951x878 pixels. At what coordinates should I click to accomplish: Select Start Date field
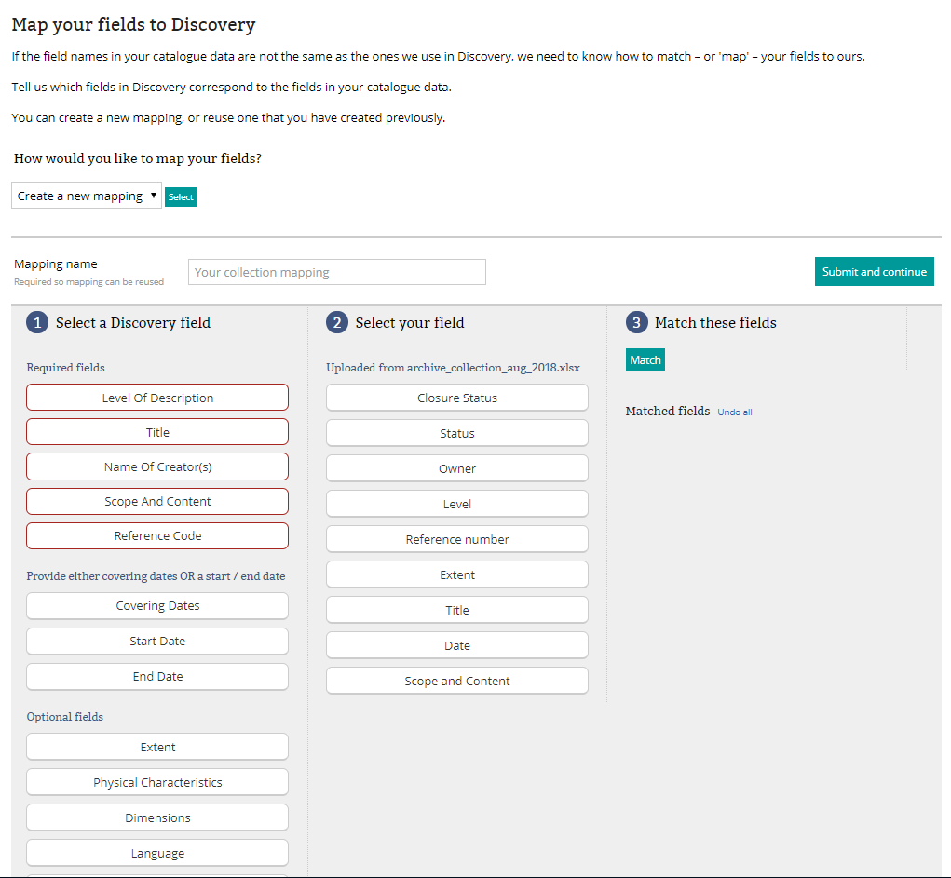coord(157,641)
